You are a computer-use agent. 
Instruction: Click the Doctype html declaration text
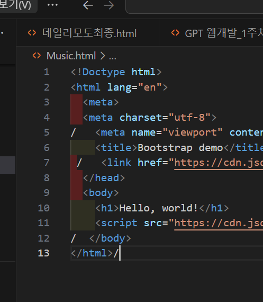(116, 72)
